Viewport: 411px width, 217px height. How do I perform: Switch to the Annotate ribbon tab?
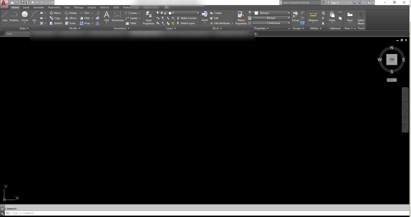tap(39, 7)
